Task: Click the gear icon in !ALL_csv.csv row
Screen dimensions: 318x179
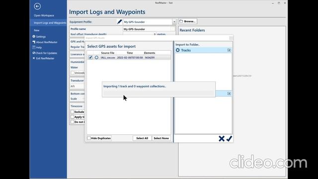Action: pyautogui.click(x=96, y=58)
